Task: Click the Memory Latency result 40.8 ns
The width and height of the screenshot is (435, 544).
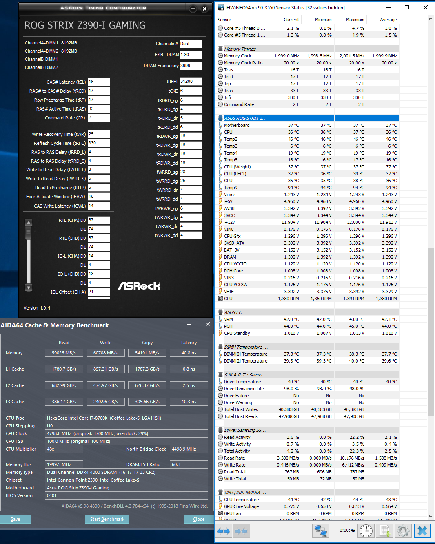Action: tap(189, 353)
